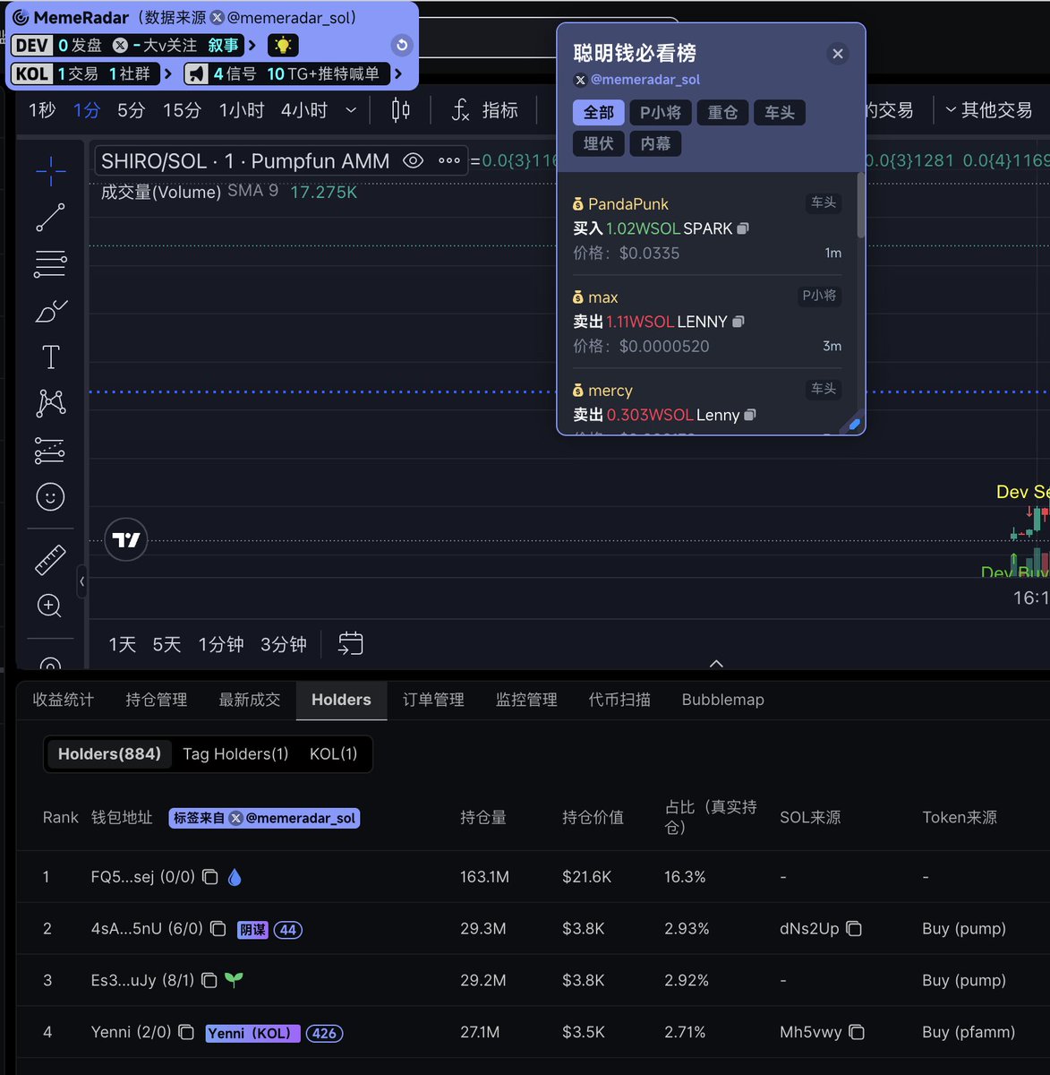Copy wallet address 4sA...5nU
The width and height of the screenshot is (1050, 1075).
218,929
